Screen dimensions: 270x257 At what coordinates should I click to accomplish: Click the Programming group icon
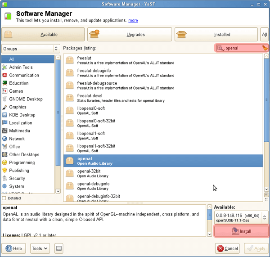pyautogui.click(x=4, y=162)
